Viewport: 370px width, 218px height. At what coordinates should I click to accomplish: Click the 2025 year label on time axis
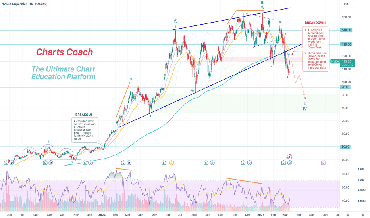coord(261,215)
